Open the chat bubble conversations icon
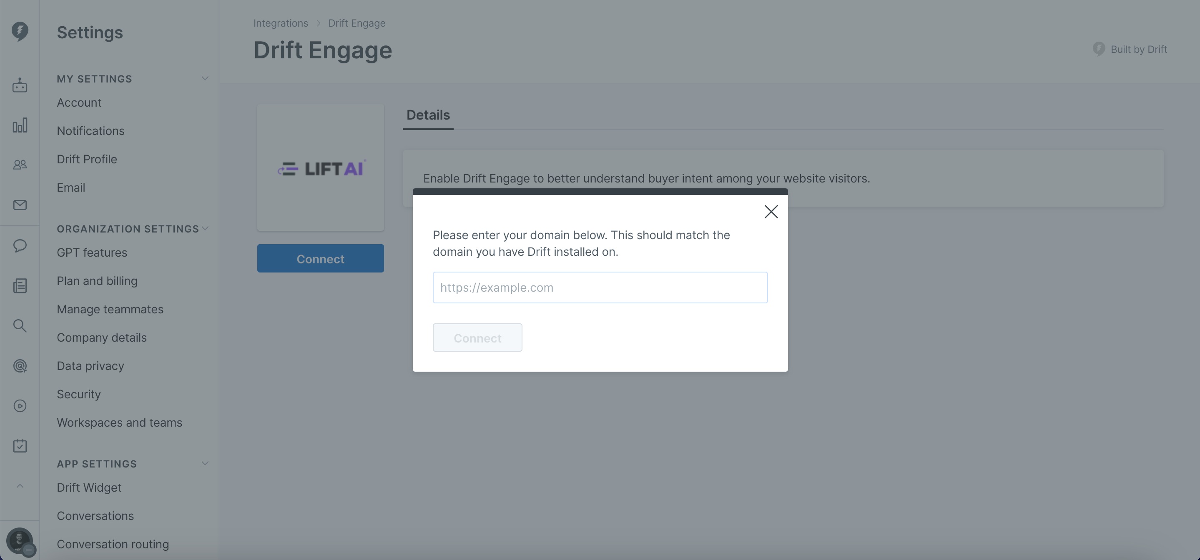This screenshot has width=1200, height=560. pos(20,245)
